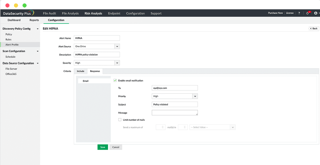Open Schedule in the sidebar
Viewport: 320px width, 165px height.
pos(11,57)
